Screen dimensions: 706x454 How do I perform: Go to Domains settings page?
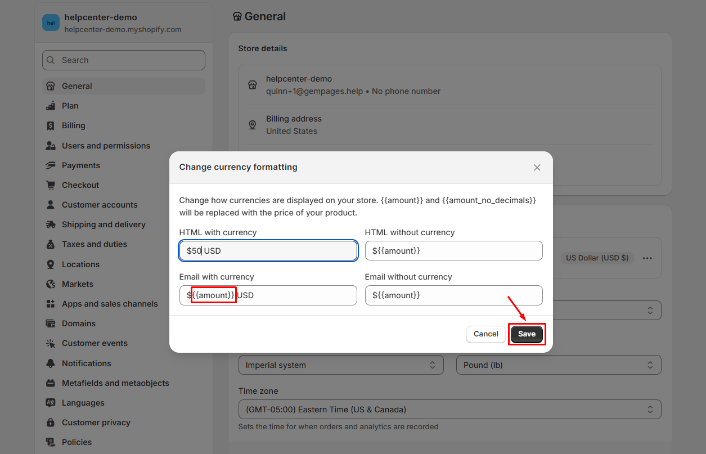coord(79,323)
